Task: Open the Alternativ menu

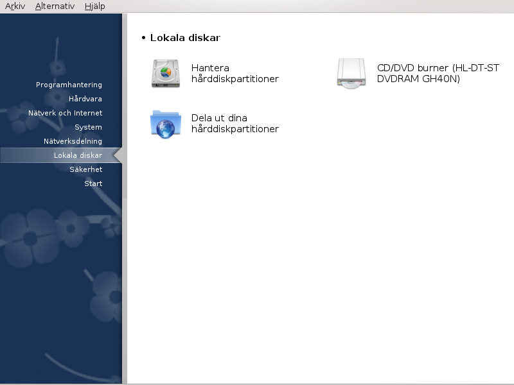Action: click(55, 6)
